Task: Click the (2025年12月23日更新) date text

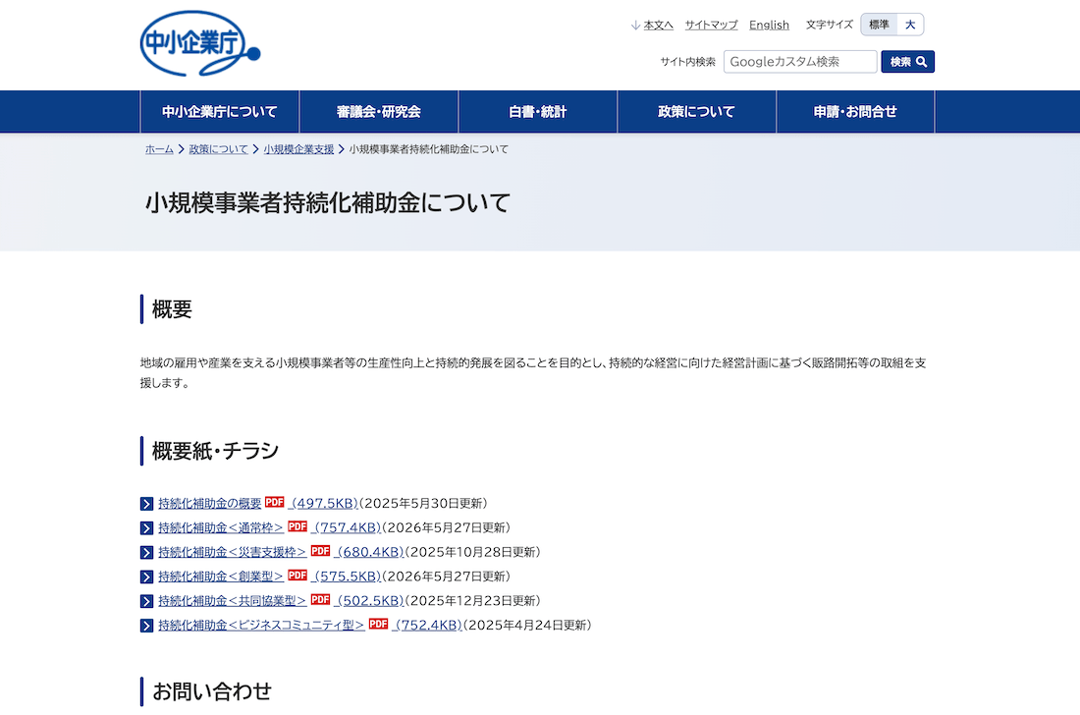Action: [x=473, y=601]
